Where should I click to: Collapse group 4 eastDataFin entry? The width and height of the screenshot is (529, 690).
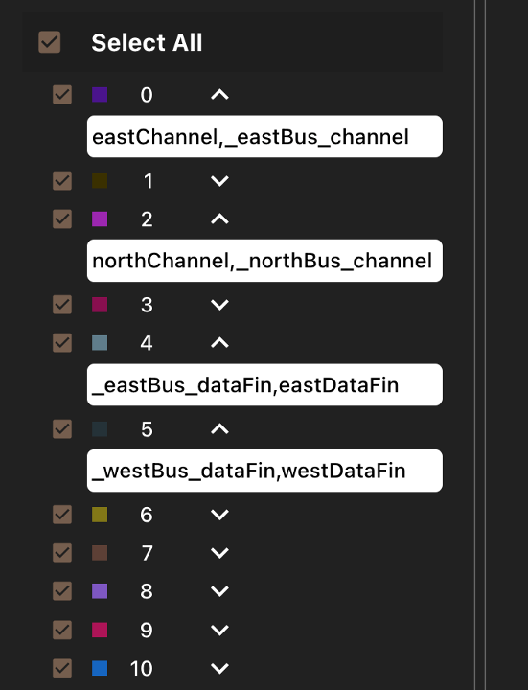(219, 343)
